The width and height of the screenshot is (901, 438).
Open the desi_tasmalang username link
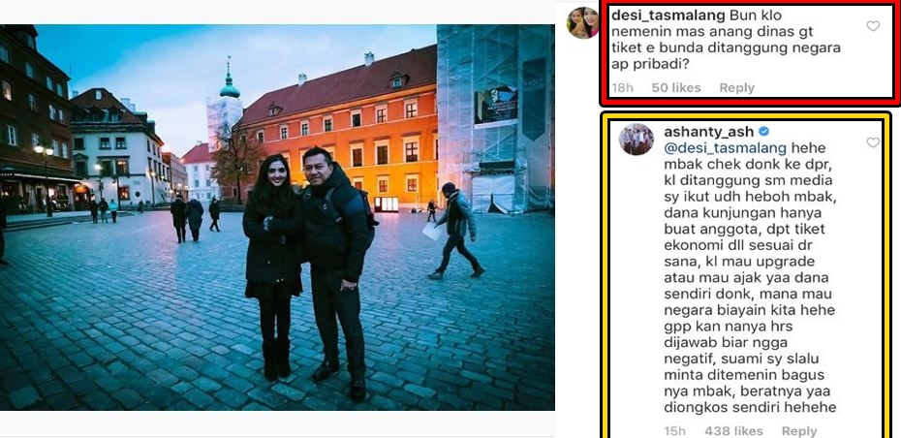coord(667,15)
